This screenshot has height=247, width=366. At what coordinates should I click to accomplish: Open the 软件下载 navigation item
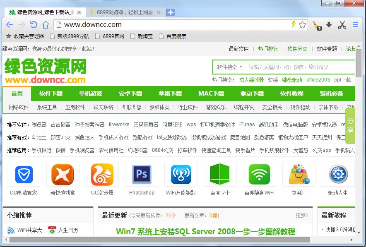(x=51, y=94)
